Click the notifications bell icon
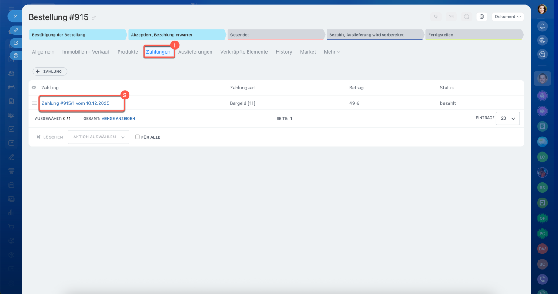 (x=542, y=26)
